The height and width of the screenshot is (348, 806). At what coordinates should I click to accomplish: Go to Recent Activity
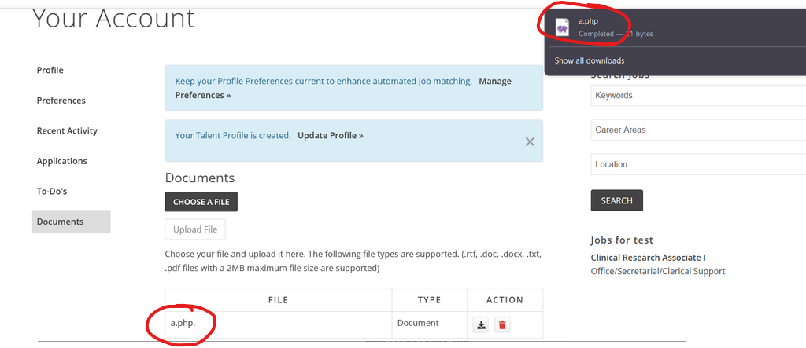point(67,131)
